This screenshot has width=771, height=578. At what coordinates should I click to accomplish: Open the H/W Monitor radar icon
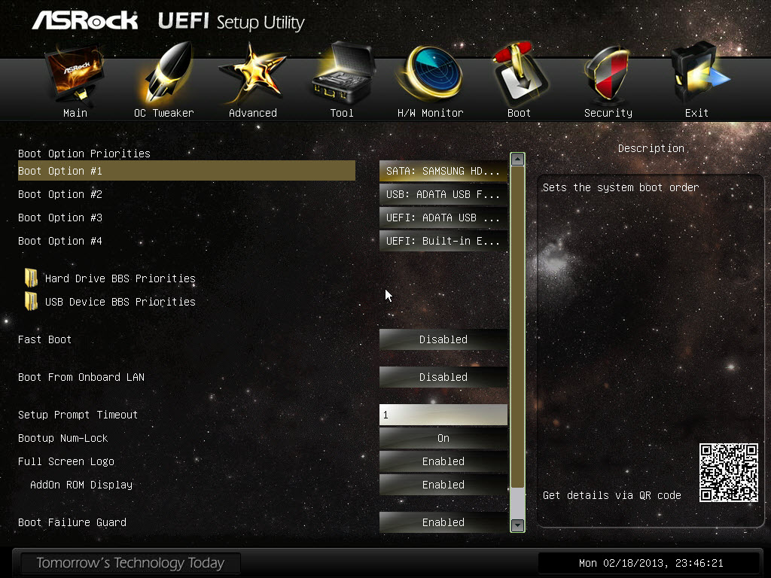point(431,73)
